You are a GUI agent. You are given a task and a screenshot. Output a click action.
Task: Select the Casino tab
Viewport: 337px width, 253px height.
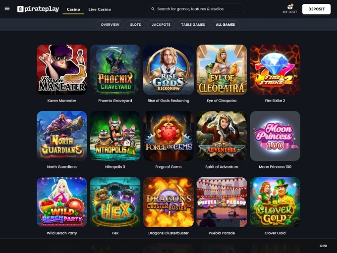[x=73, y=9]
